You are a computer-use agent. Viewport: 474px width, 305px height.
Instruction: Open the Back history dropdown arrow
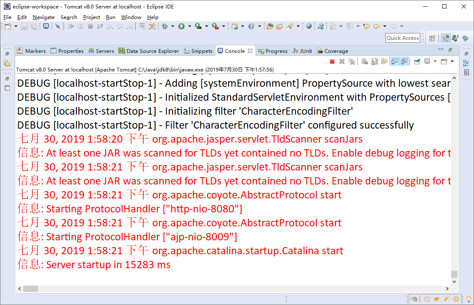pyautogui.click(x=385, y=27)
